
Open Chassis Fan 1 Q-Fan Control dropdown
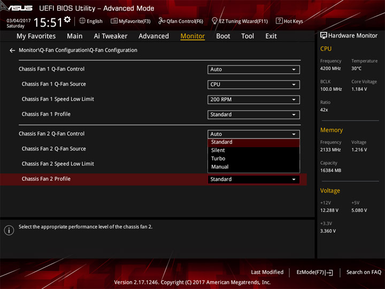coord(253,70)
